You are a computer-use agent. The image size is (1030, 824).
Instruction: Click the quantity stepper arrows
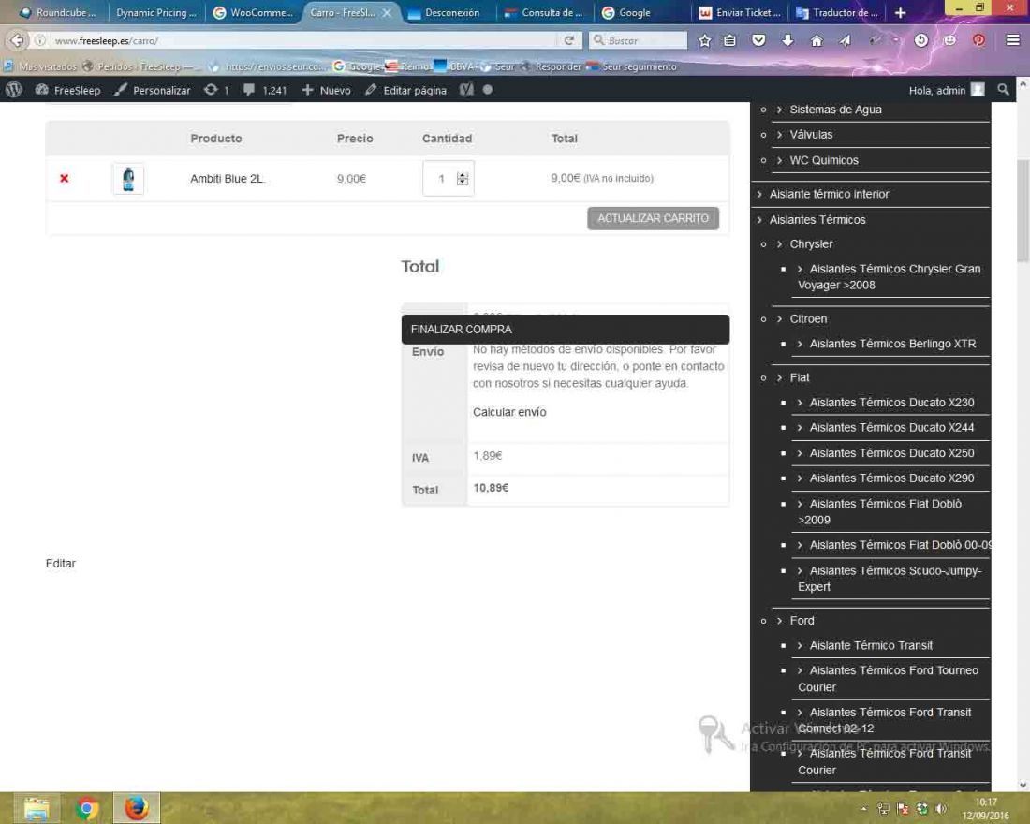tap(463, 178)
